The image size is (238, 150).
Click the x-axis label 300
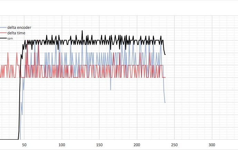click(x=212, y=145)
